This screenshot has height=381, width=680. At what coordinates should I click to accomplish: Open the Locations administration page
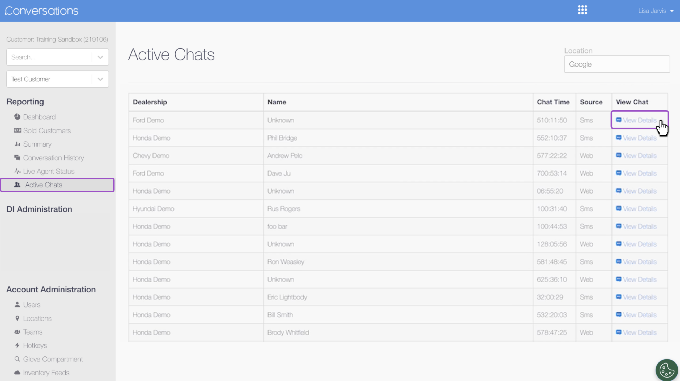click(37, 318)
